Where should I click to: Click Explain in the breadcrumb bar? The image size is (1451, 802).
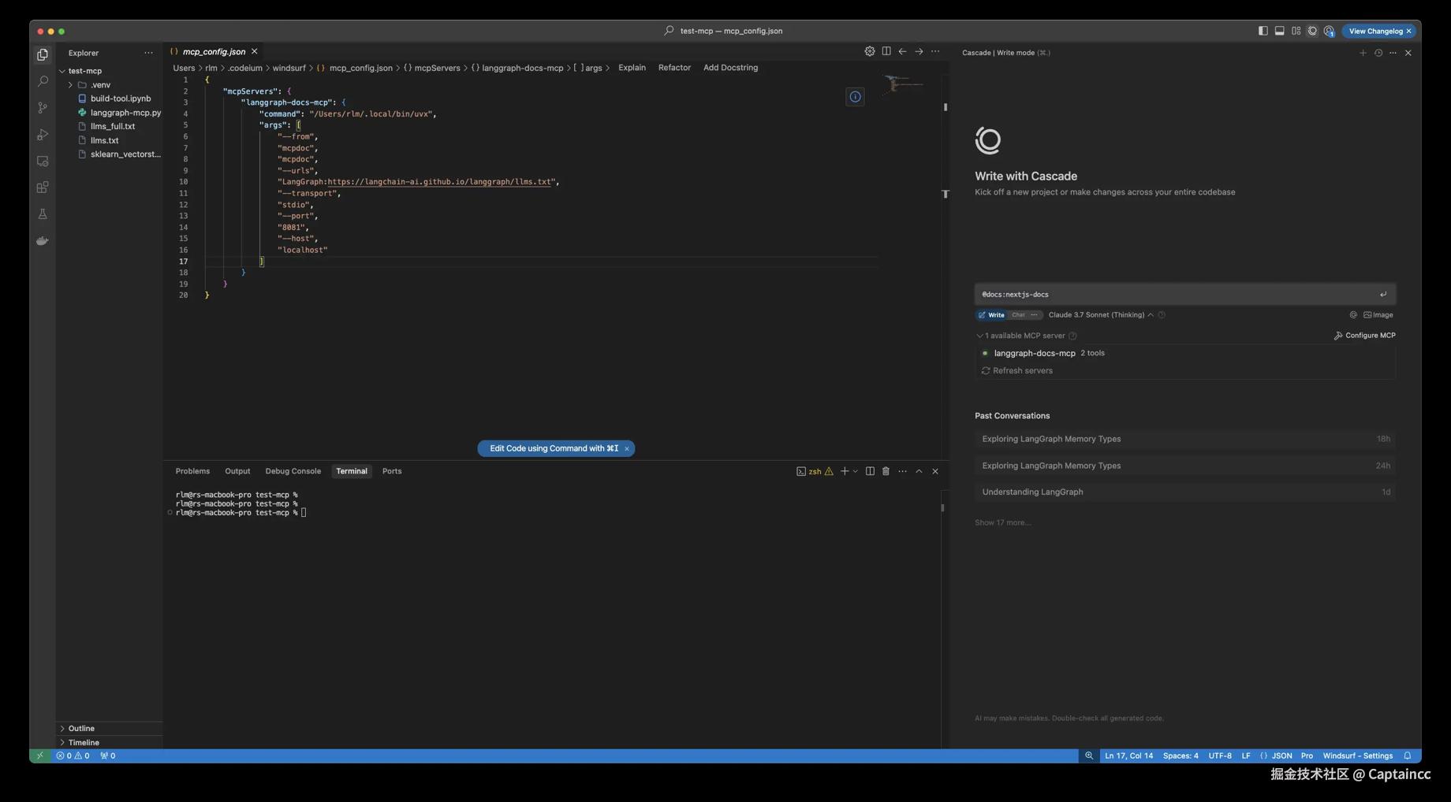click(632, 68)
